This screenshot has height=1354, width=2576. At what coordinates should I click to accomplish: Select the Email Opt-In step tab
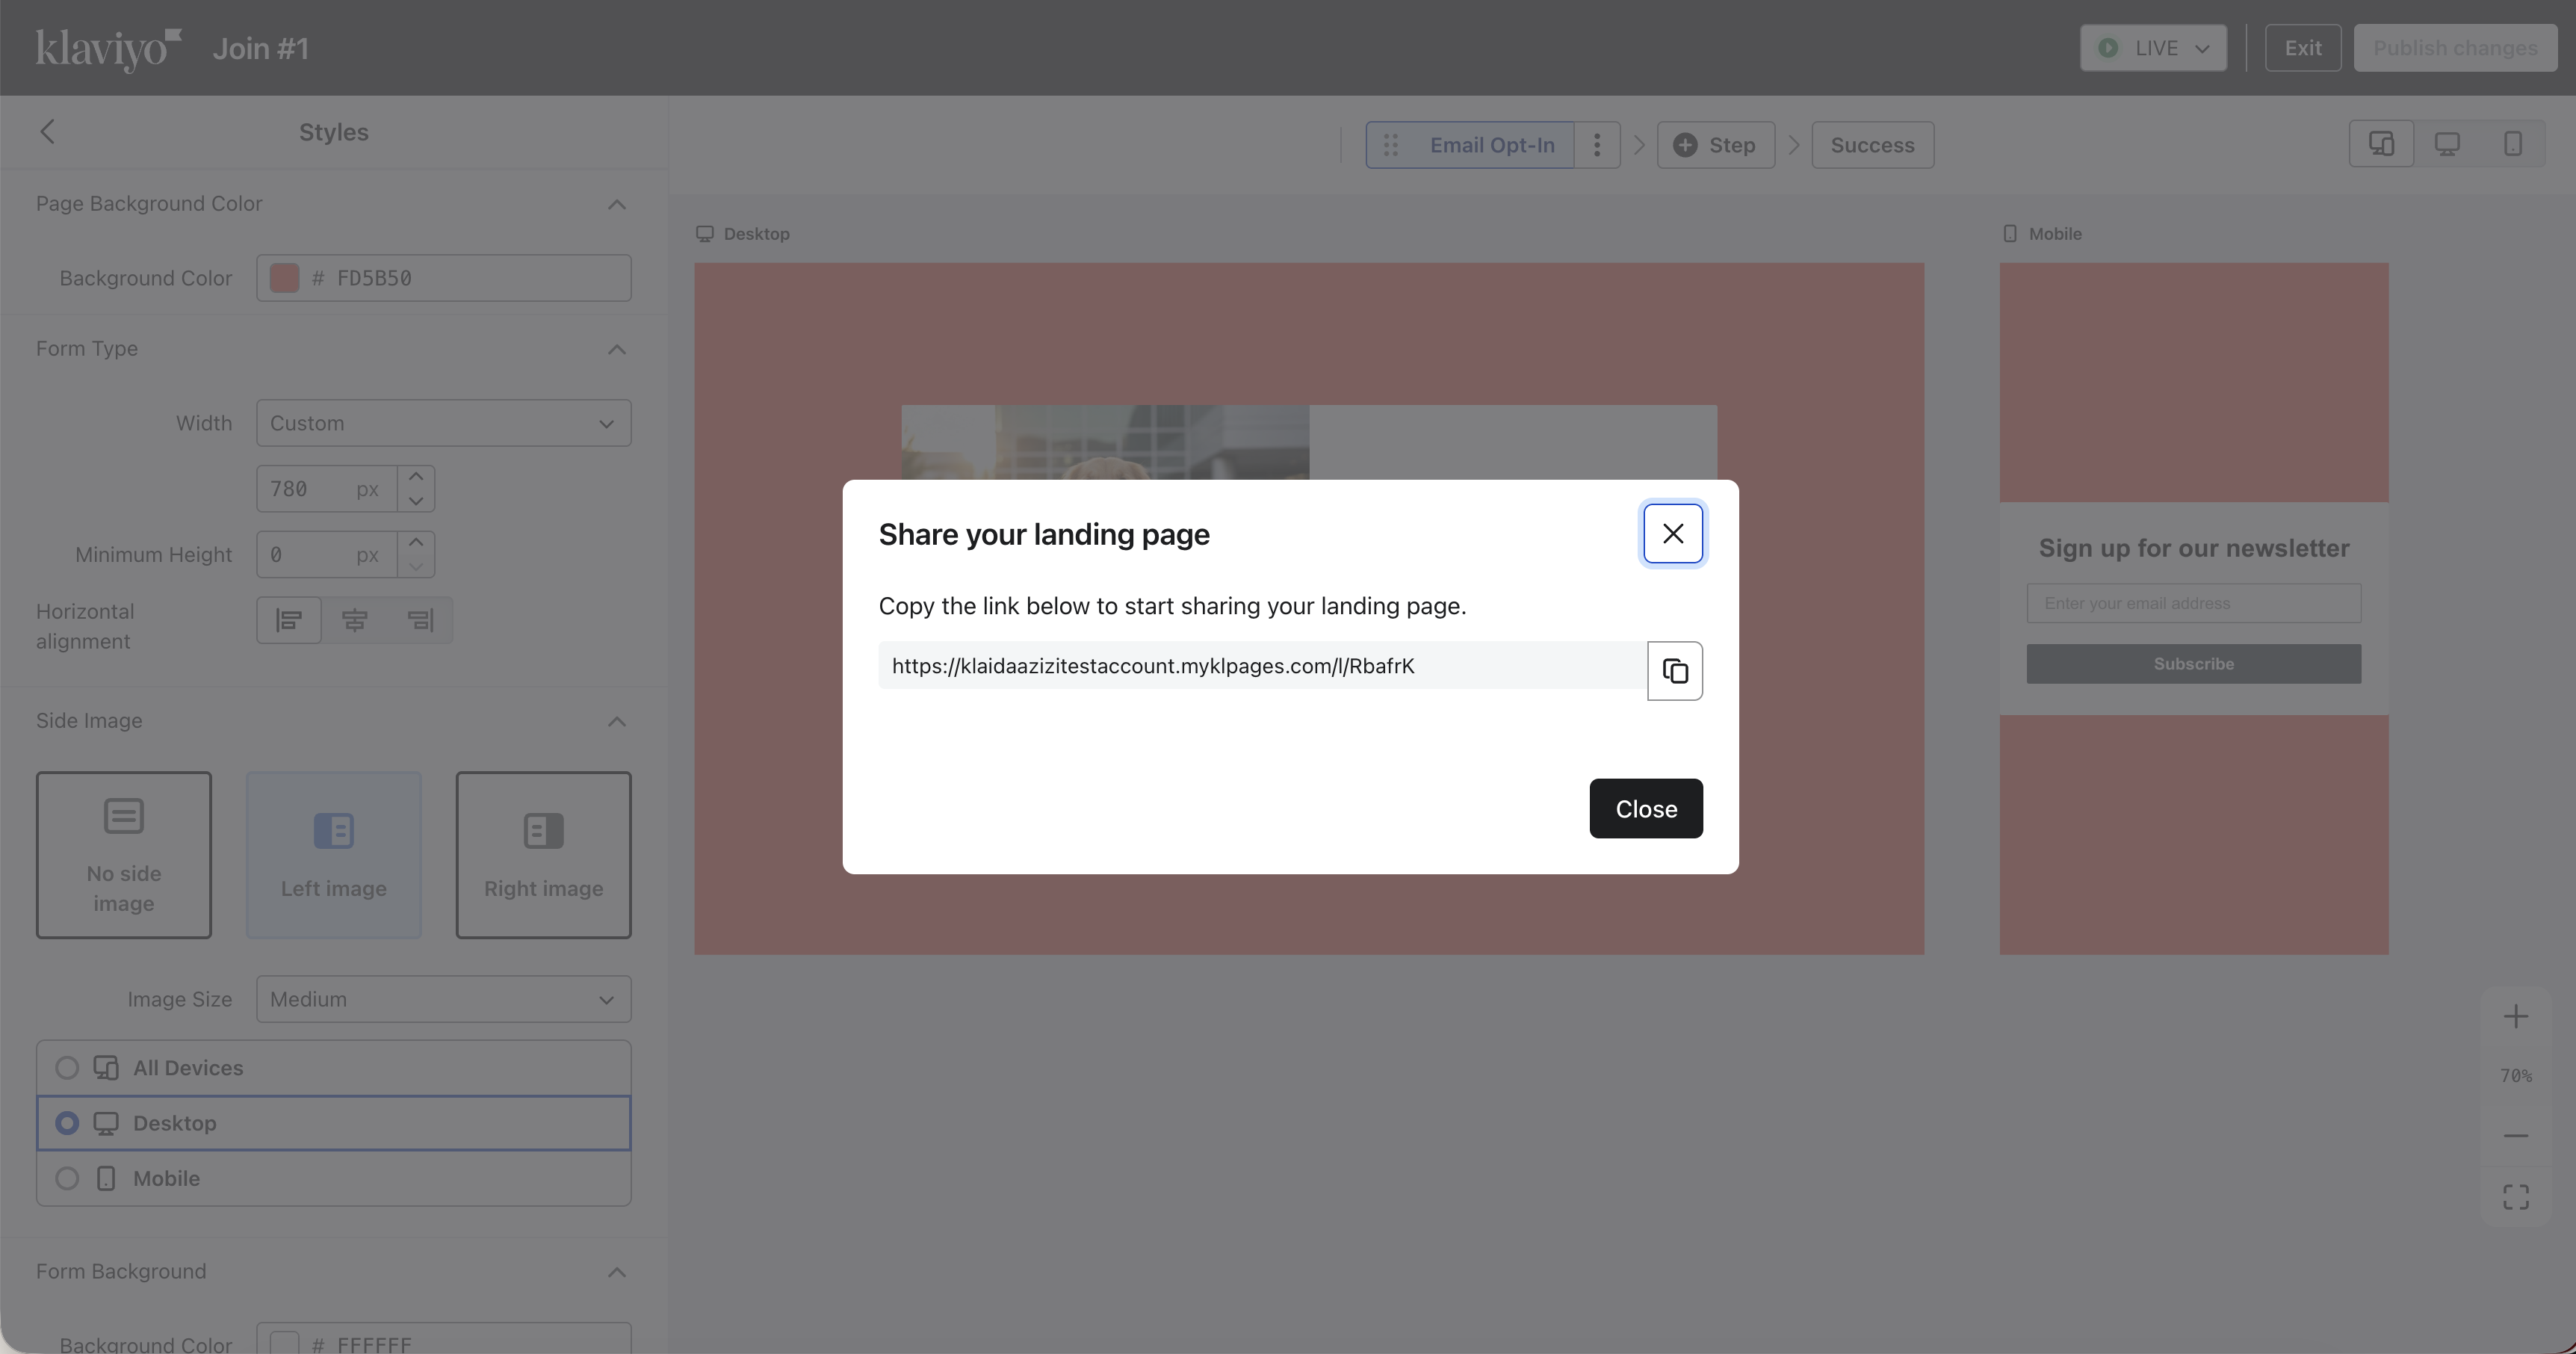click(x=1491, y=145)
